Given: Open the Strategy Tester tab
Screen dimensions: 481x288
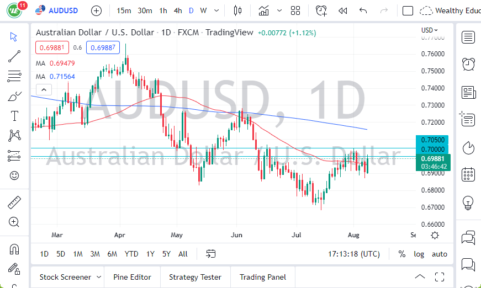Looking at the screenshot, I should (195, 277).
